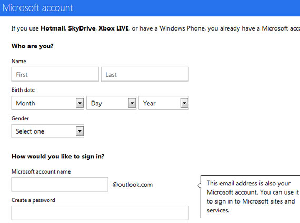Click the Xbox LIVE bold text
The height and width of the screenshot is (223, 300).
[x=114, y=28]
